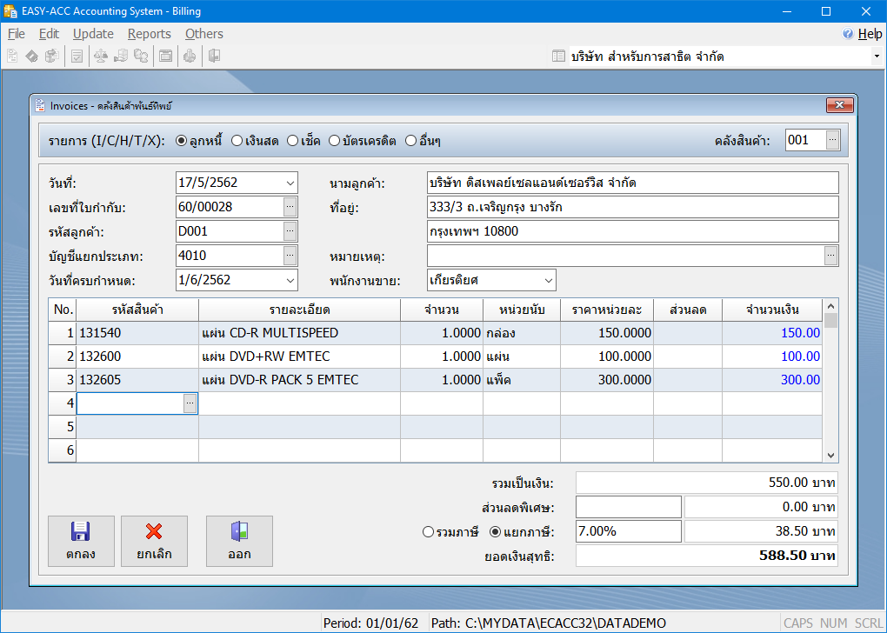Expand the invoice date 17/5/2562 dropdown
Screen dimensions: 887x633
point(290,183)
